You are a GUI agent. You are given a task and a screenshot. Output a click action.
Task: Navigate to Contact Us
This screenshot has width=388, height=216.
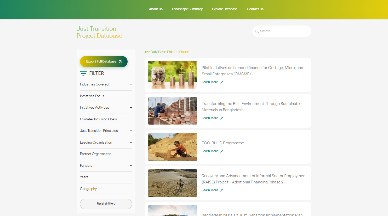[255, 9]
